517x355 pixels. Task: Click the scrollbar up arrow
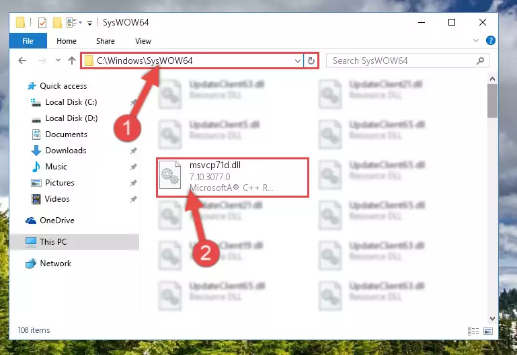492,79
